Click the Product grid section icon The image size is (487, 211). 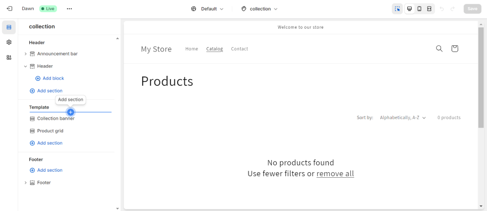[x=32, y=131]
